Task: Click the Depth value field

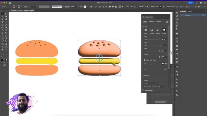Action: tap(164, 39)
